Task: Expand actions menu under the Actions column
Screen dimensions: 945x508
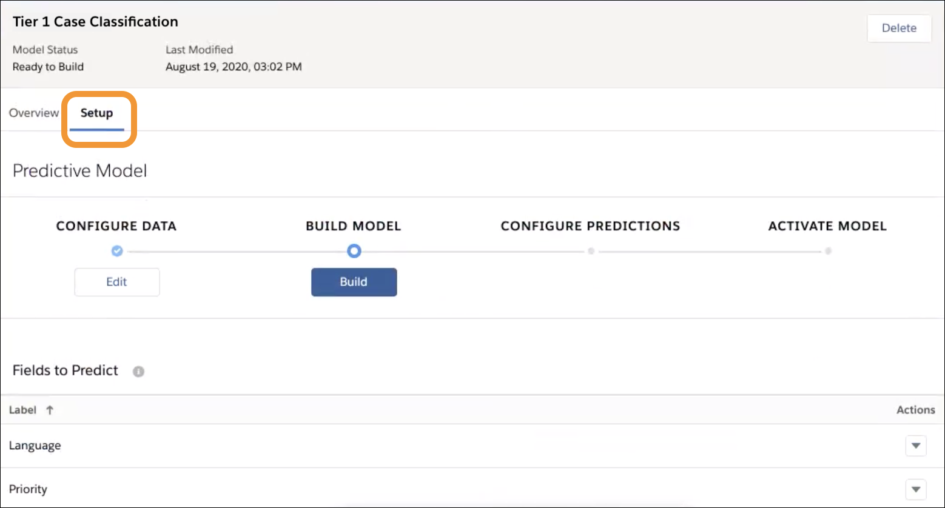Action: click(x=916, y=446)
